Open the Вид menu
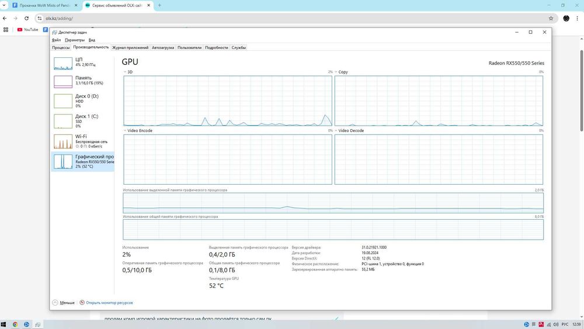Screen dimensions: 584x329 [92, 40]
